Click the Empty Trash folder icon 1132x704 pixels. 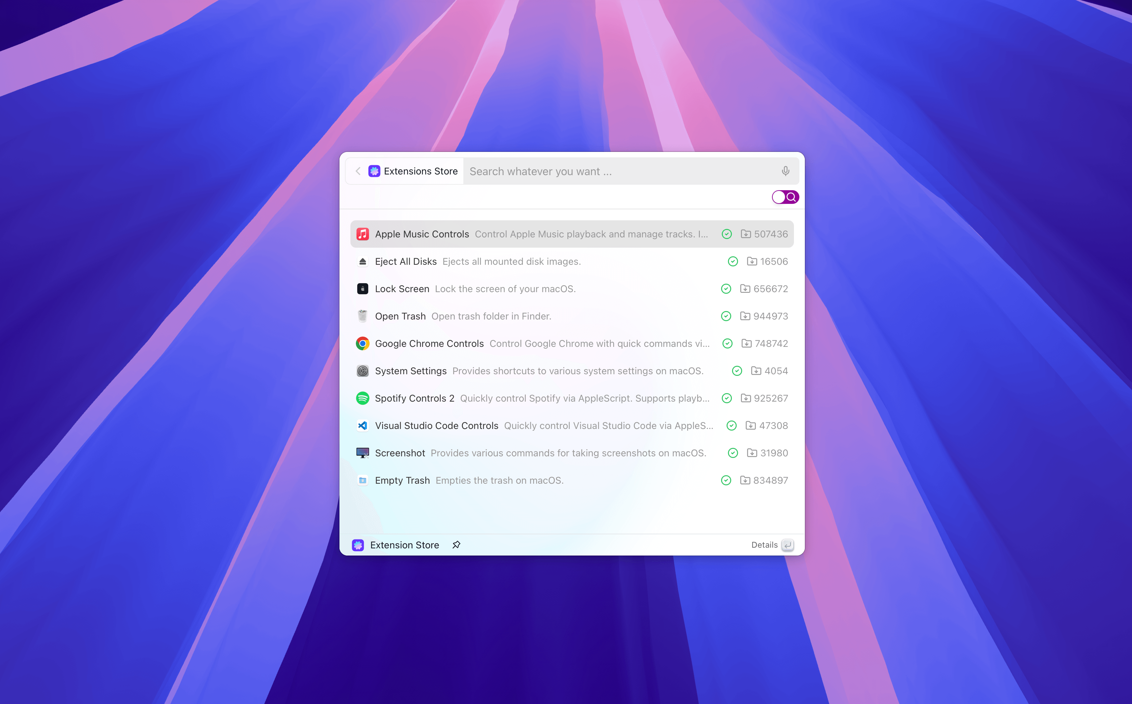[x=362, y=480]
